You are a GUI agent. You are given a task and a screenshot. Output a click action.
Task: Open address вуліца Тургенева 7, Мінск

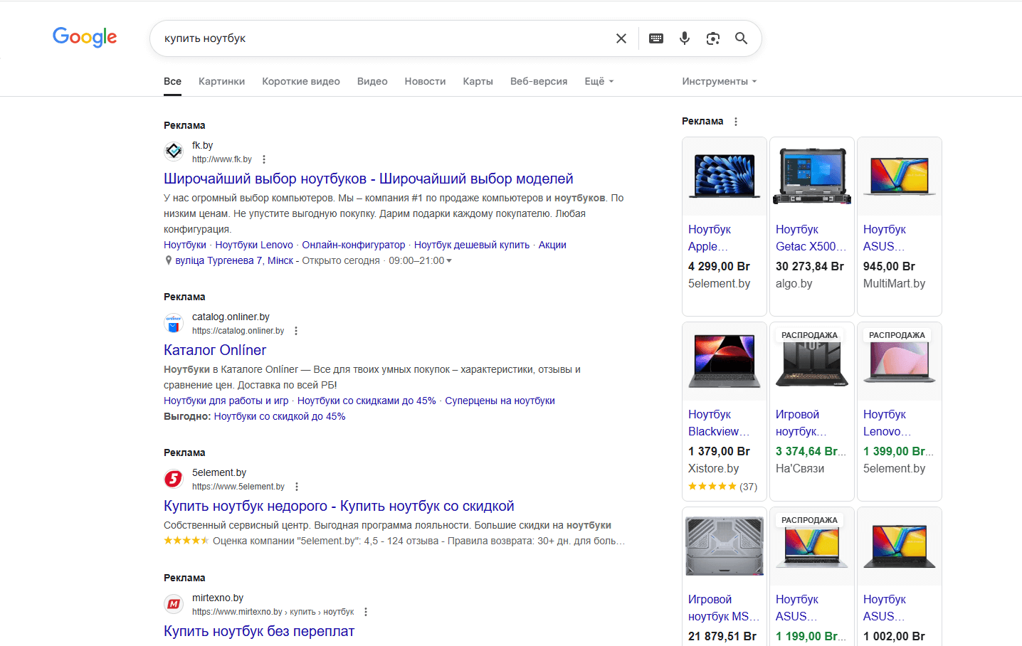coord(234,260)
